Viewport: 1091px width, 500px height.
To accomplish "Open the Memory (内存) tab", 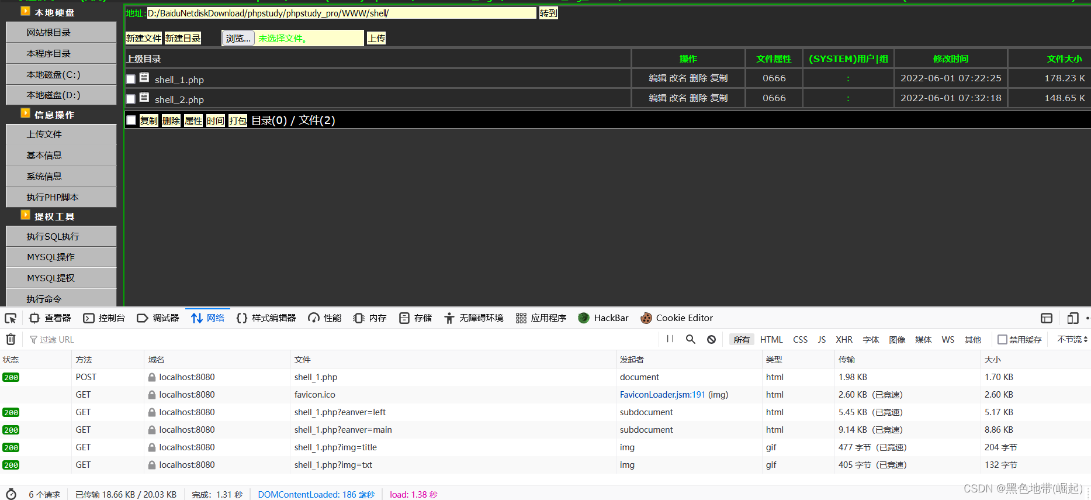I will (370, 318).
